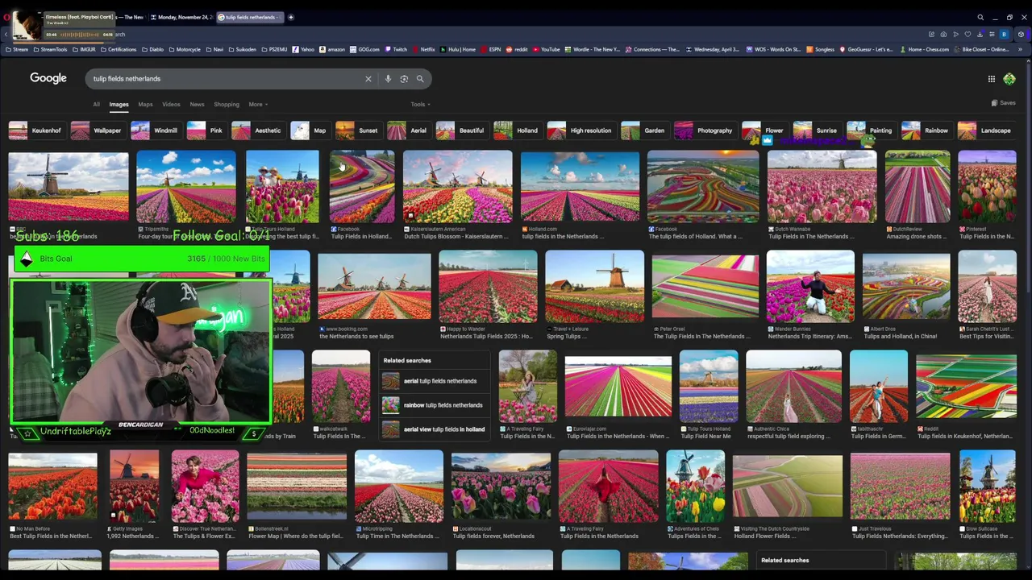1032x580 pixels.
Task: Switch to the Videos results tab
Action: [171, 104]
